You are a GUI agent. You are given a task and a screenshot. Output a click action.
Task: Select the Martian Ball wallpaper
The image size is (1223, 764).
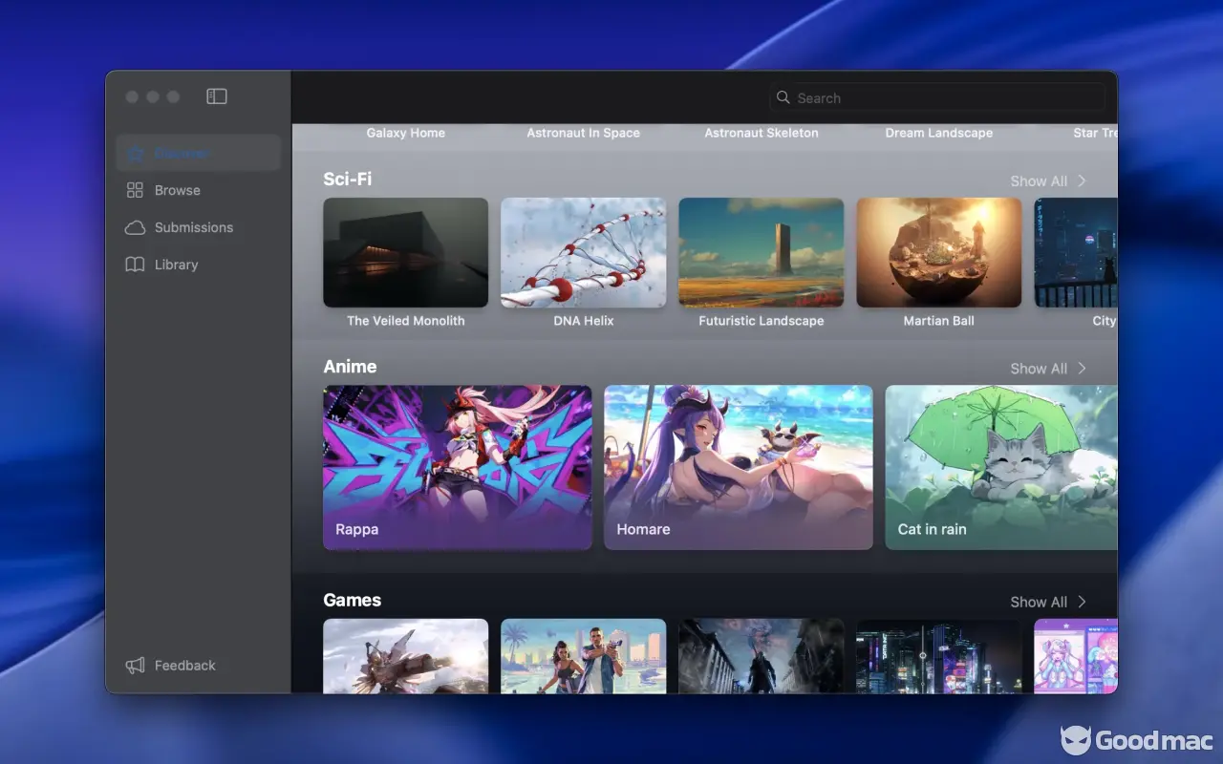[938, 253]
